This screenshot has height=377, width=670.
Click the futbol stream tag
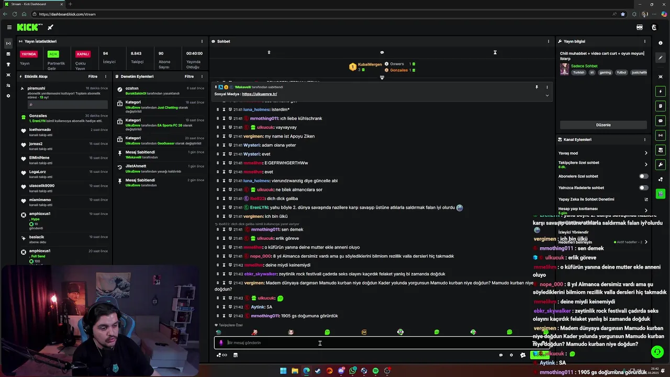click(x=621, y=73)
